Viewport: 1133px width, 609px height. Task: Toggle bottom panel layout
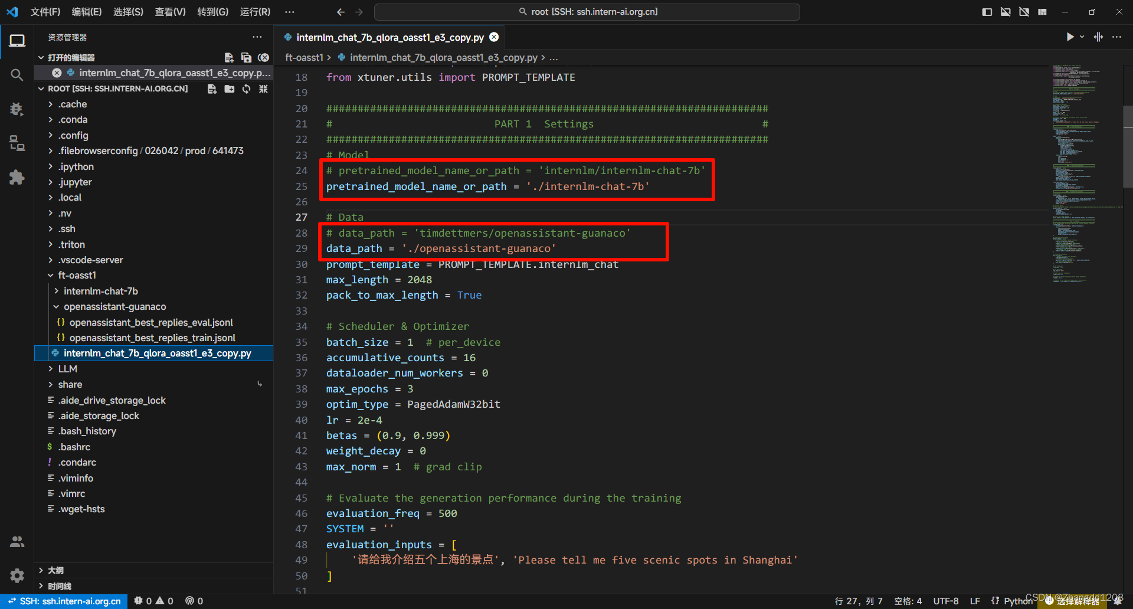pos(1006,12)
